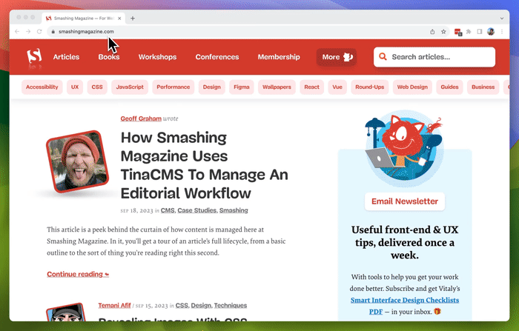Open the Chrome three-dot menu

pyautogui.click(x=502, y=32)
